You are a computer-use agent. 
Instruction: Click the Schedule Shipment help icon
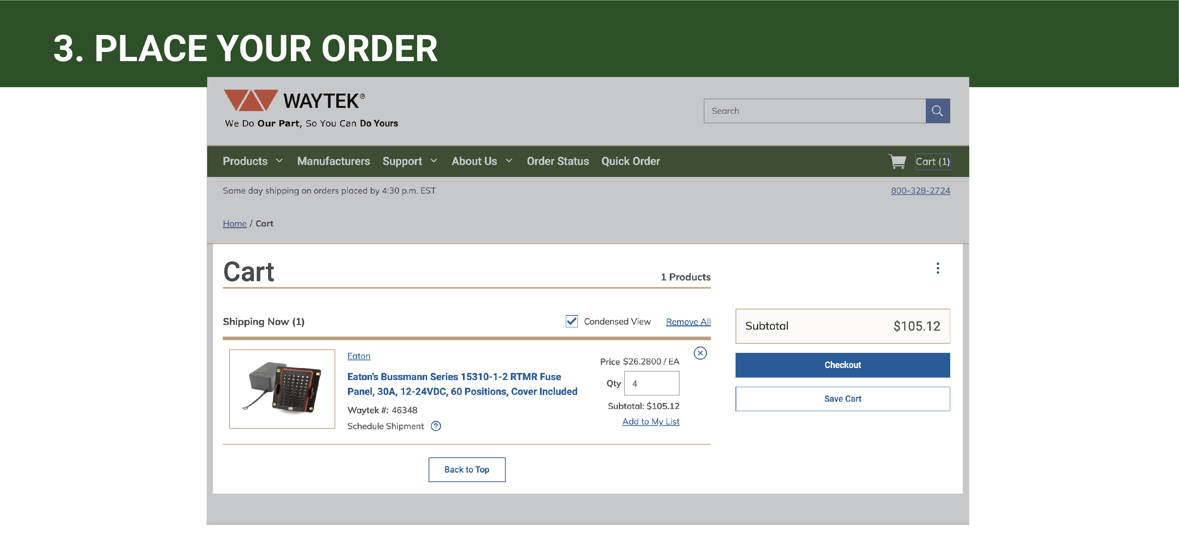pyautogui.click(x=436, y=426)
